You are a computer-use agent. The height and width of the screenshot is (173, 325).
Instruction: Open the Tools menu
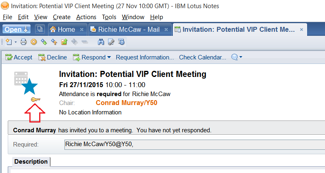[x=109, y=17]
